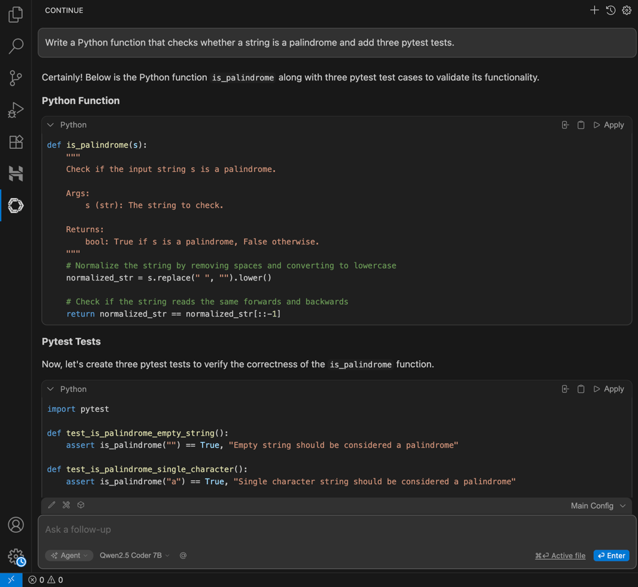638x587 pixels.
Task: Collapse the is_palindrome Python code block
Action: (50, 125)
